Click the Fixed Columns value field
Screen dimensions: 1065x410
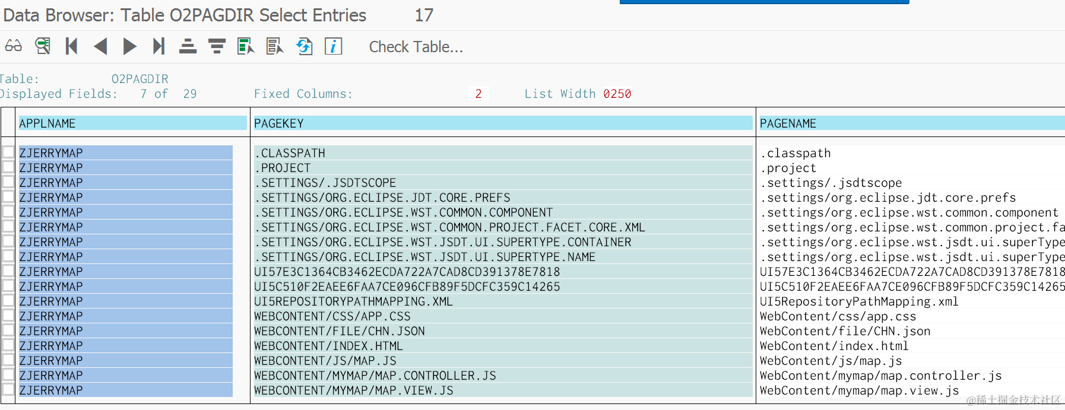pos(478,94)
